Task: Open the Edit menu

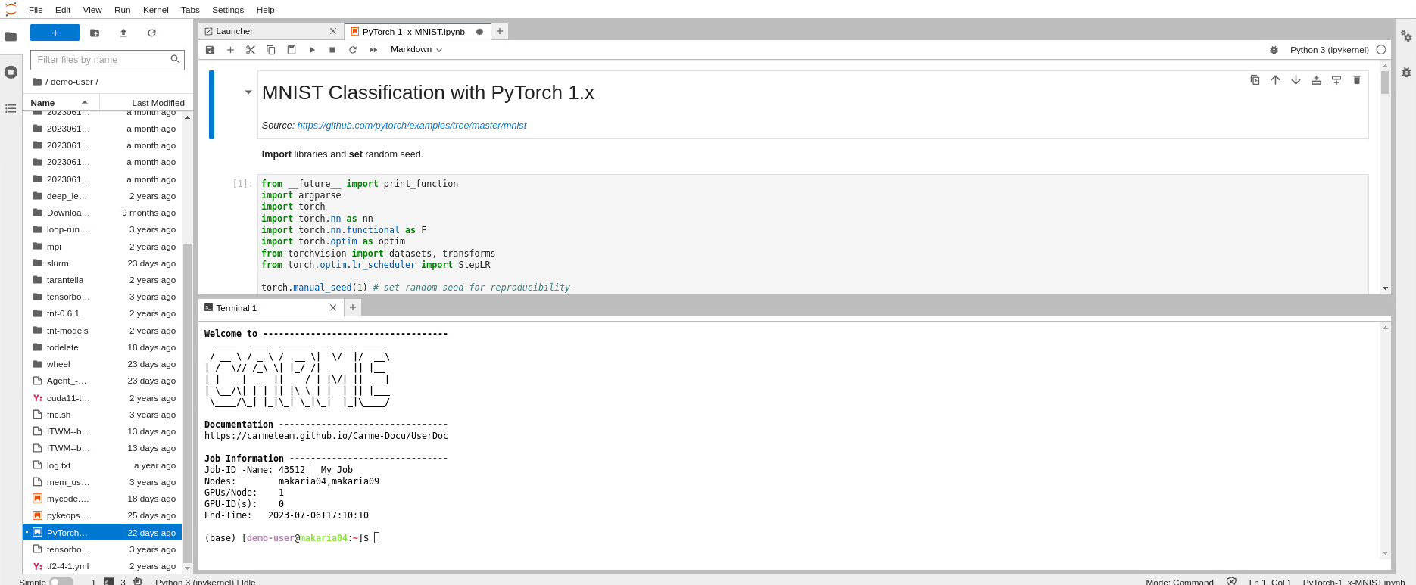Action: point(63,10)
